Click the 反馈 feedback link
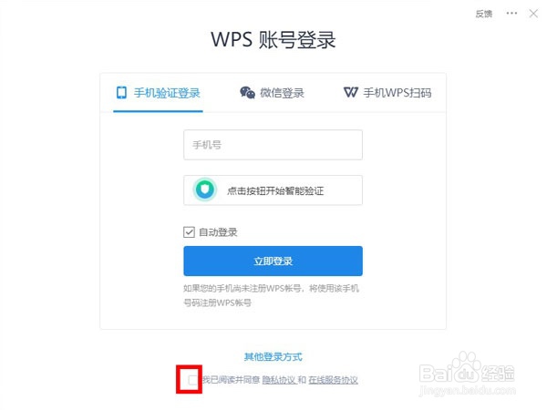547x410 pixels. pyautogui.click(x=484, y=14)
